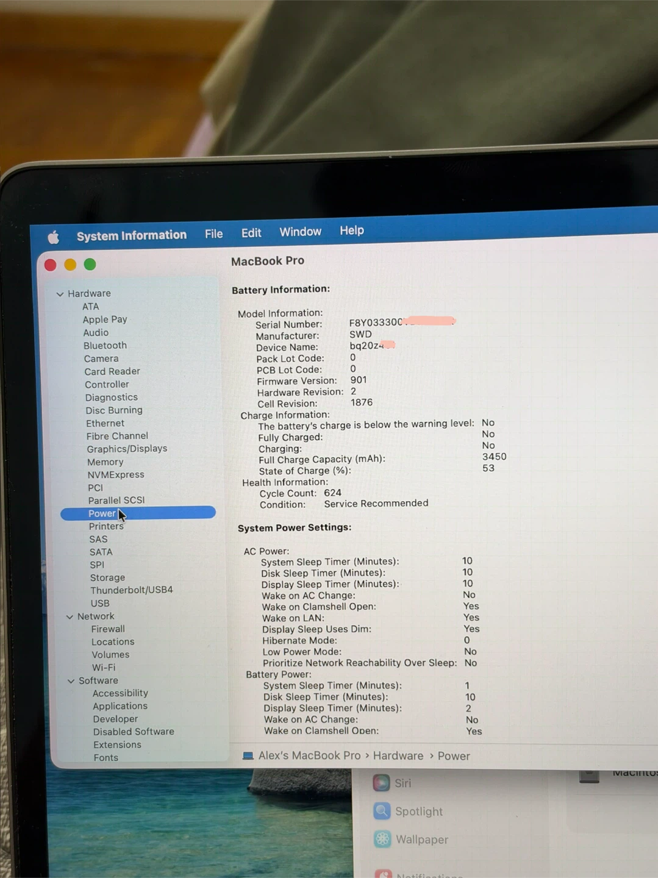Select Extensions under Software
The height and width of the screenshot is (878, 658).
click(x=117, y=745)
